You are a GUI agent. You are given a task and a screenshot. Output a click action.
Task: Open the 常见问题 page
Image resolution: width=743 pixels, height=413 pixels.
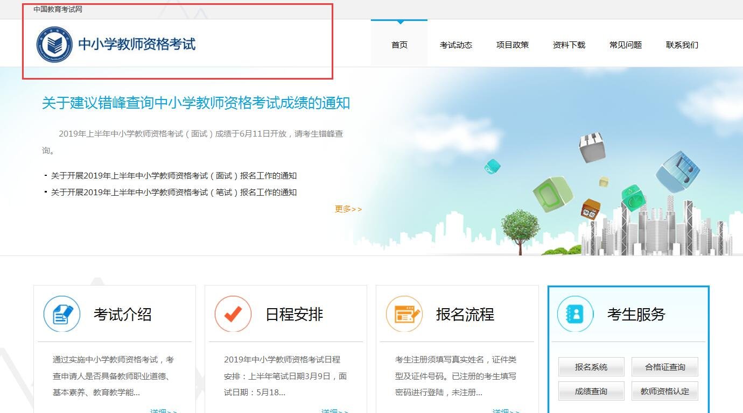tap(625, 45)
